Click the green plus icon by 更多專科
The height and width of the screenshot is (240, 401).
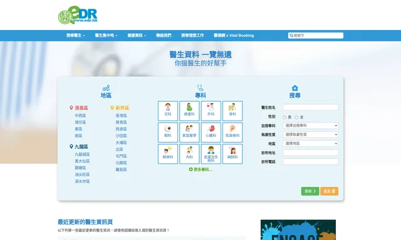coord(190,169)
